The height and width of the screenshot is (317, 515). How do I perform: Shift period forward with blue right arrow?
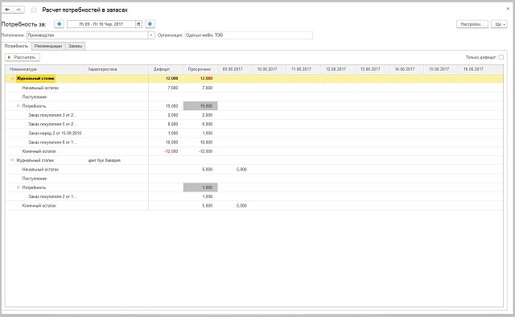coord(150,24)
